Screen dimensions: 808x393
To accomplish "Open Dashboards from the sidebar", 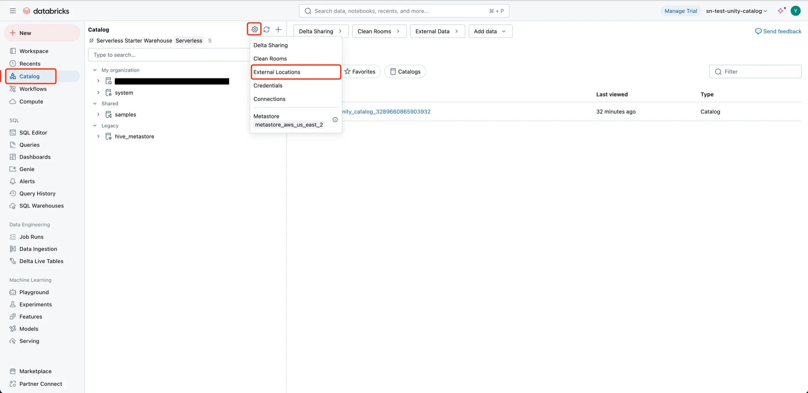I will coord(35,157).
